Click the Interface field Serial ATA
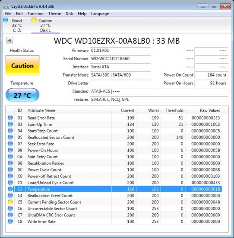 [120, 67]
